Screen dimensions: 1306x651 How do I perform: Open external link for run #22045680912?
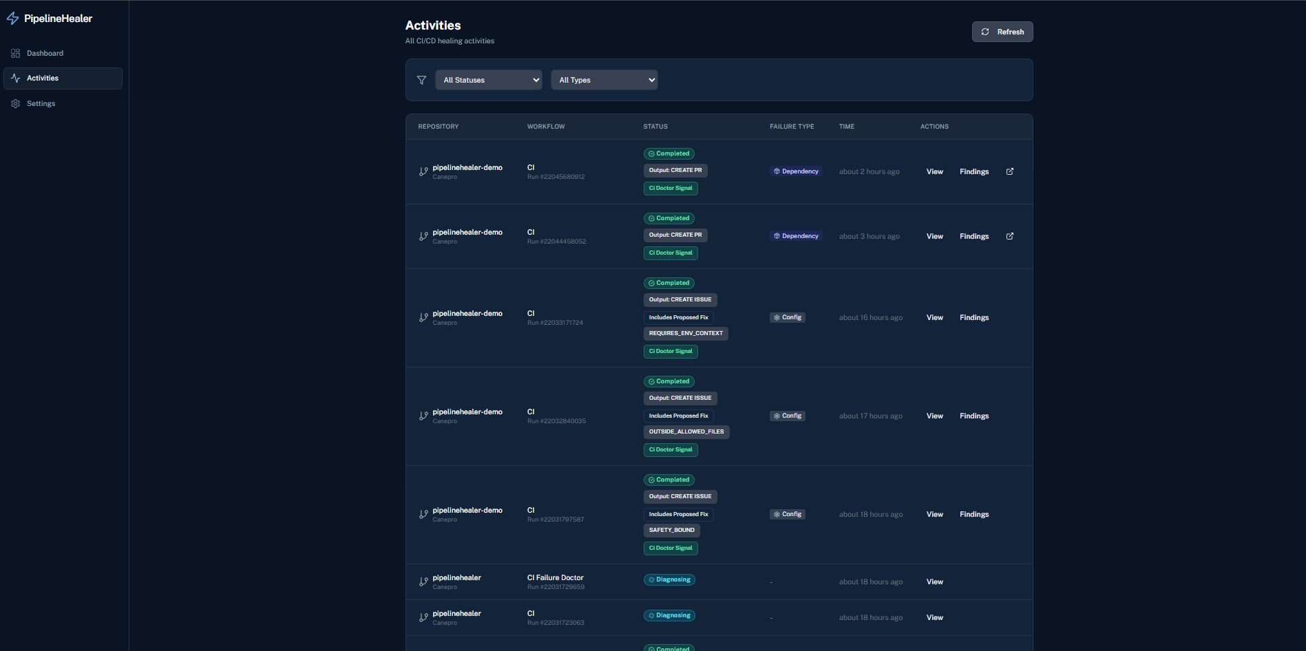pyautogui.click(x=1009, y=171)
